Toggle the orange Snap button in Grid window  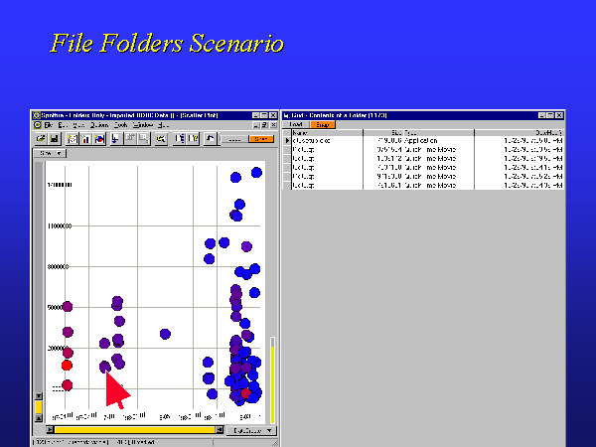(x=320, y=125)
